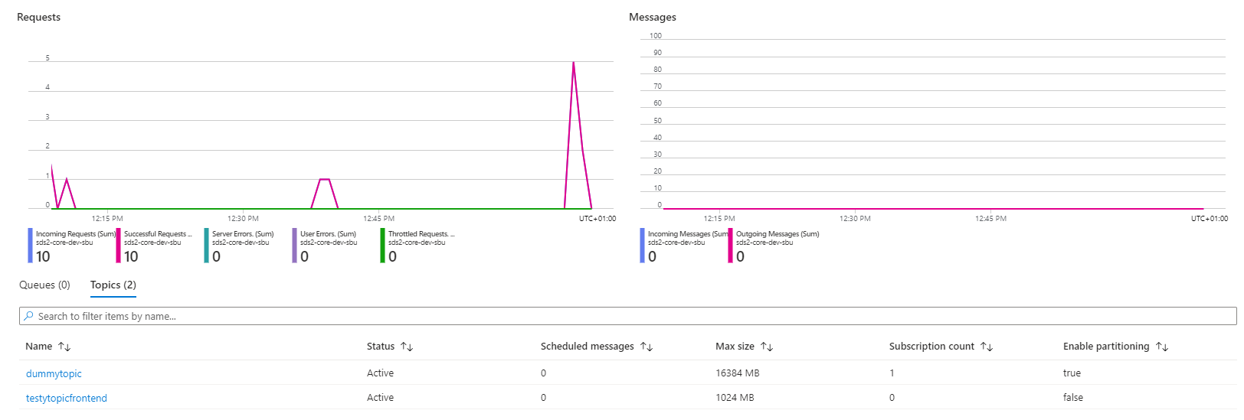The width and height of the screenshot is (1244, 420).
Task: Toggle Incoming Requests legend color bar
Action: [x=31, y=245]
